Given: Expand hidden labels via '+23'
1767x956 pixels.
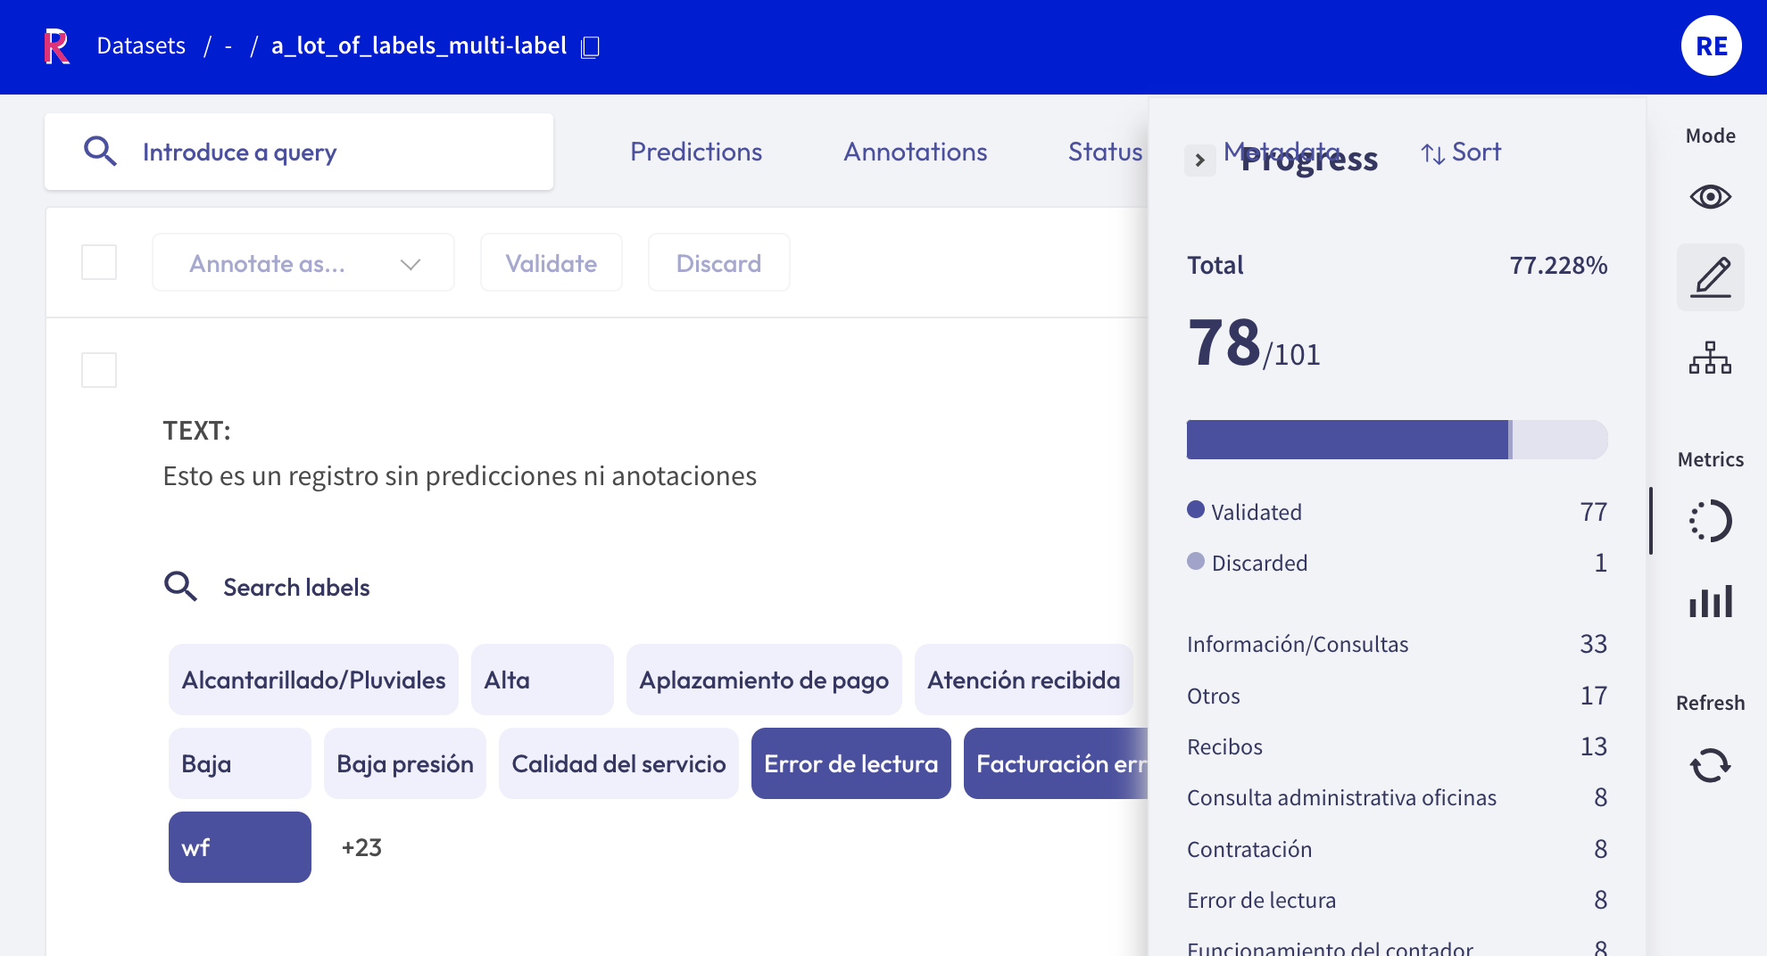Looking at the screenshot, I should click(361, 847).
